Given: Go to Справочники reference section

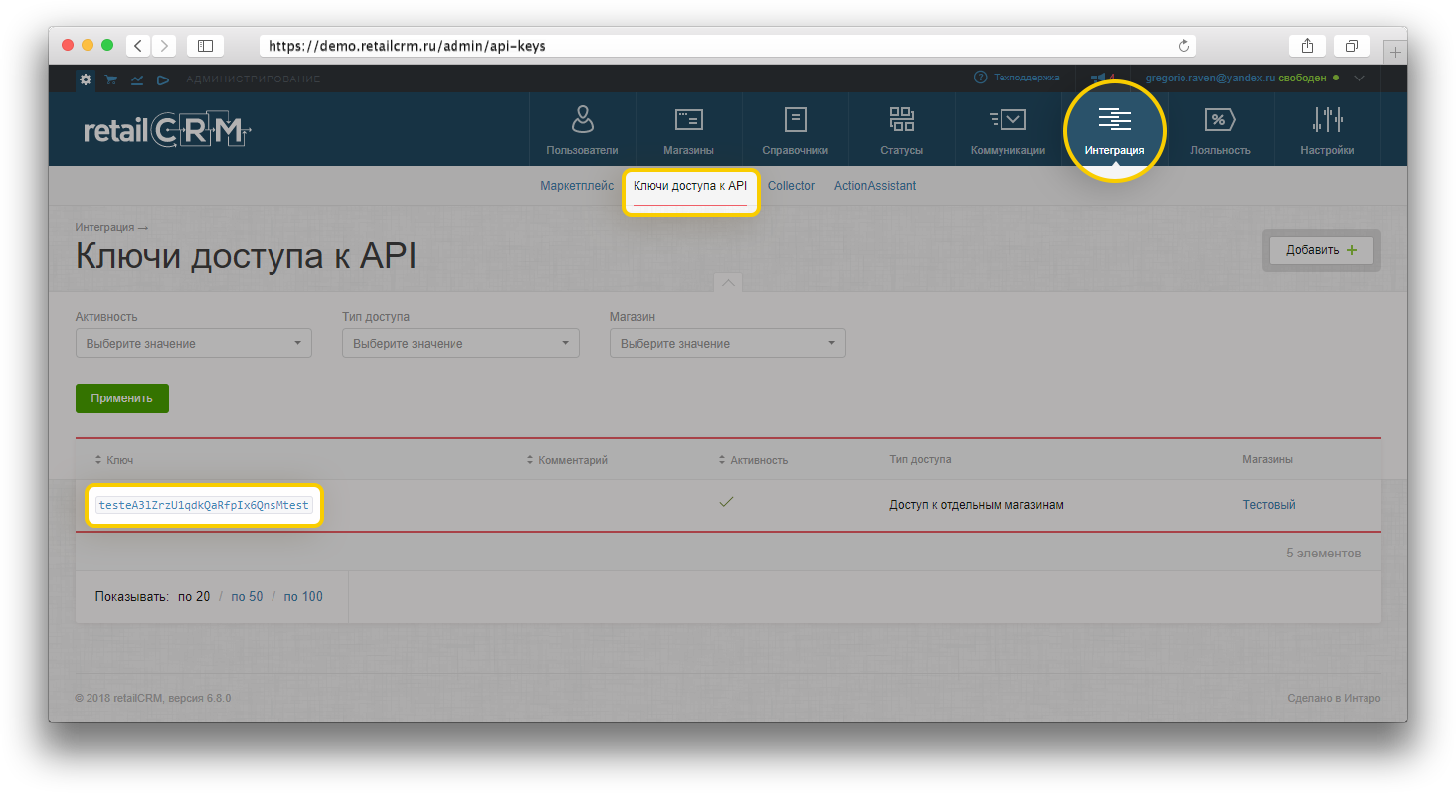Looking at the screenshot, I should pos(795,130).
